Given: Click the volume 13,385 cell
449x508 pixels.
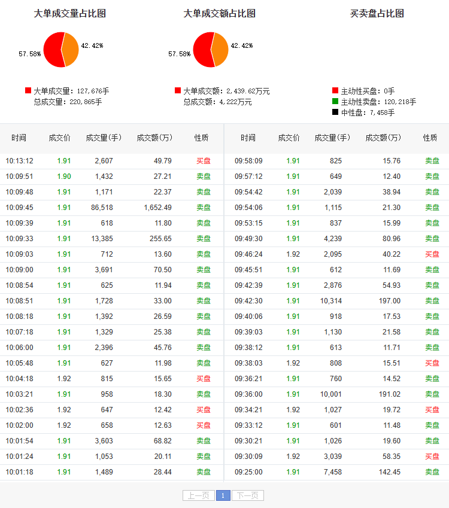Looking at the screenshot, I should point(102,239).
